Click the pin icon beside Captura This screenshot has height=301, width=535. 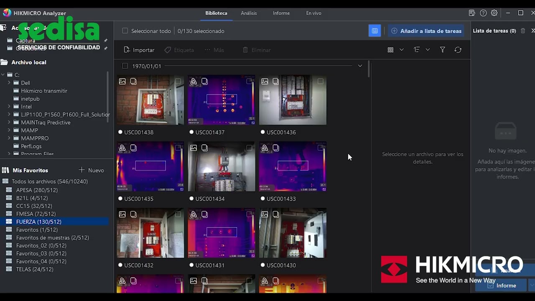click(x=105, y=41)
